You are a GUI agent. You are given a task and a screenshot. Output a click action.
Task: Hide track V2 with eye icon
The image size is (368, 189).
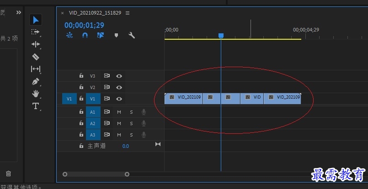119,88
